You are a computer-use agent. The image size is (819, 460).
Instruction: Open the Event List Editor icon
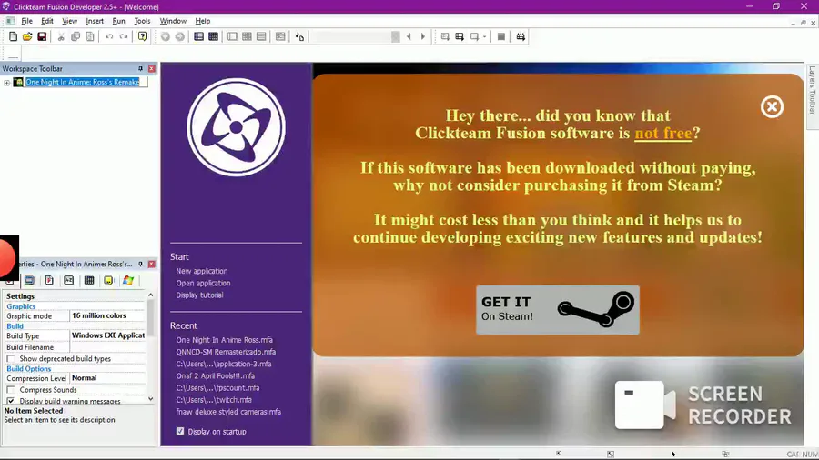pos(261,36)
